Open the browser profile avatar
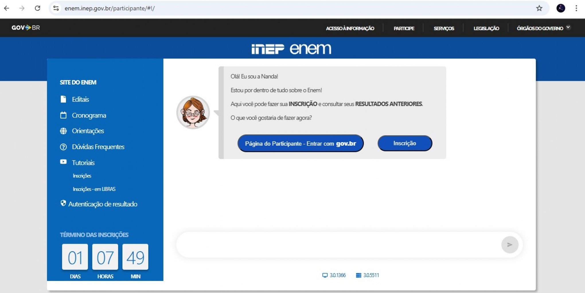This screenshot has width=585, height=293. coord(561,8)
